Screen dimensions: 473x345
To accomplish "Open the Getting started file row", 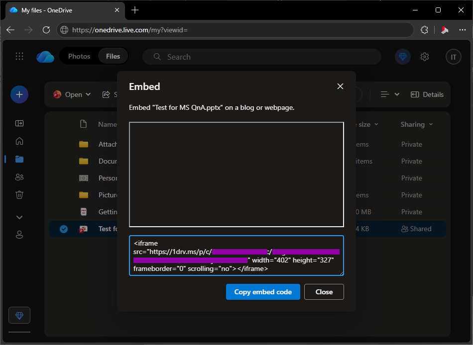I will 247,212.
